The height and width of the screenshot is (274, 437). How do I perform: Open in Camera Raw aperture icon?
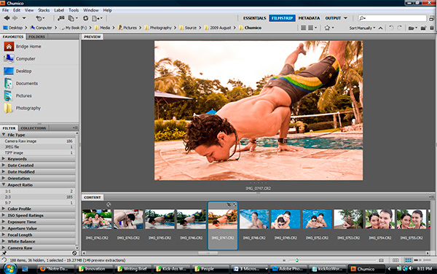(x=85, y=18)
